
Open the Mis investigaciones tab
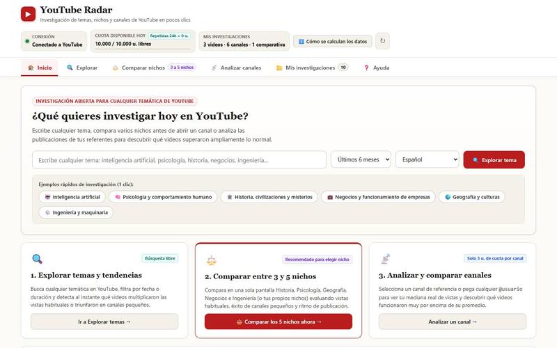tap(312, 68)
